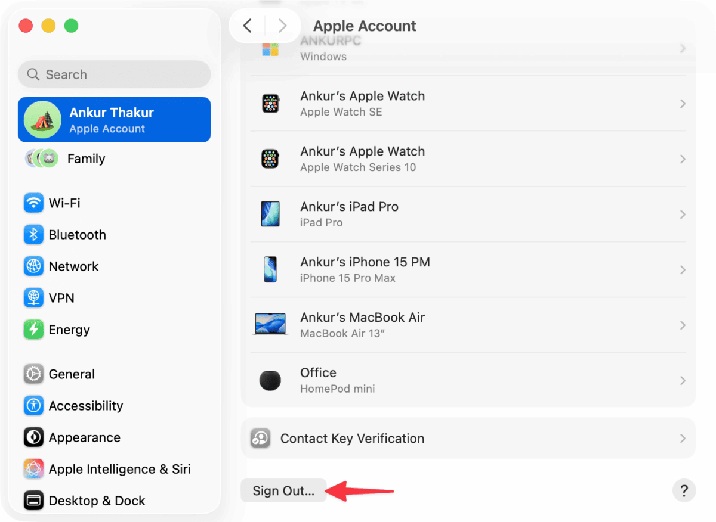Click the Bluetooth icon in sidebar
This screenshot has width=716, height=522.
pos(33,235)
